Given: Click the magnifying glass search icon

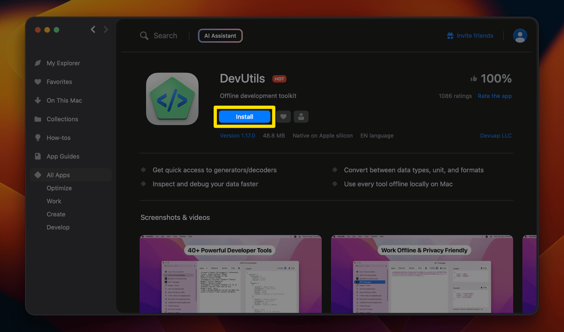Looking at the screenshot, I should click(x=144, y=36).
